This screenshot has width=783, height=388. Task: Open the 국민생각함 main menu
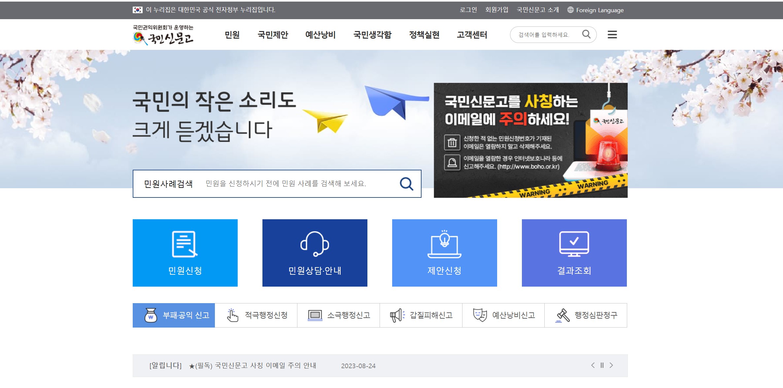[x=372, y=35]
